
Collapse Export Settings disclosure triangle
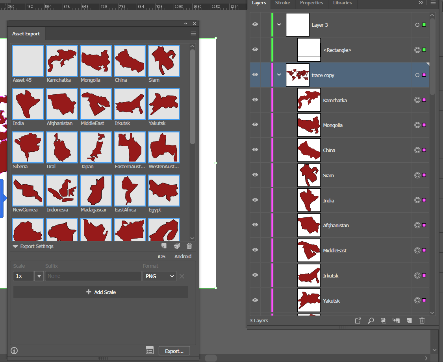tap(15, 246)
